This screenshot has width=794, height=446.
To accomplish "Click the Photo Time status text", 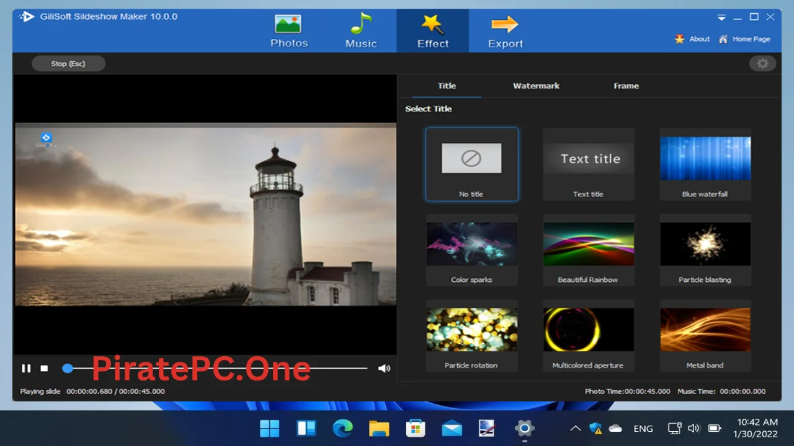I will coord(628,391).
